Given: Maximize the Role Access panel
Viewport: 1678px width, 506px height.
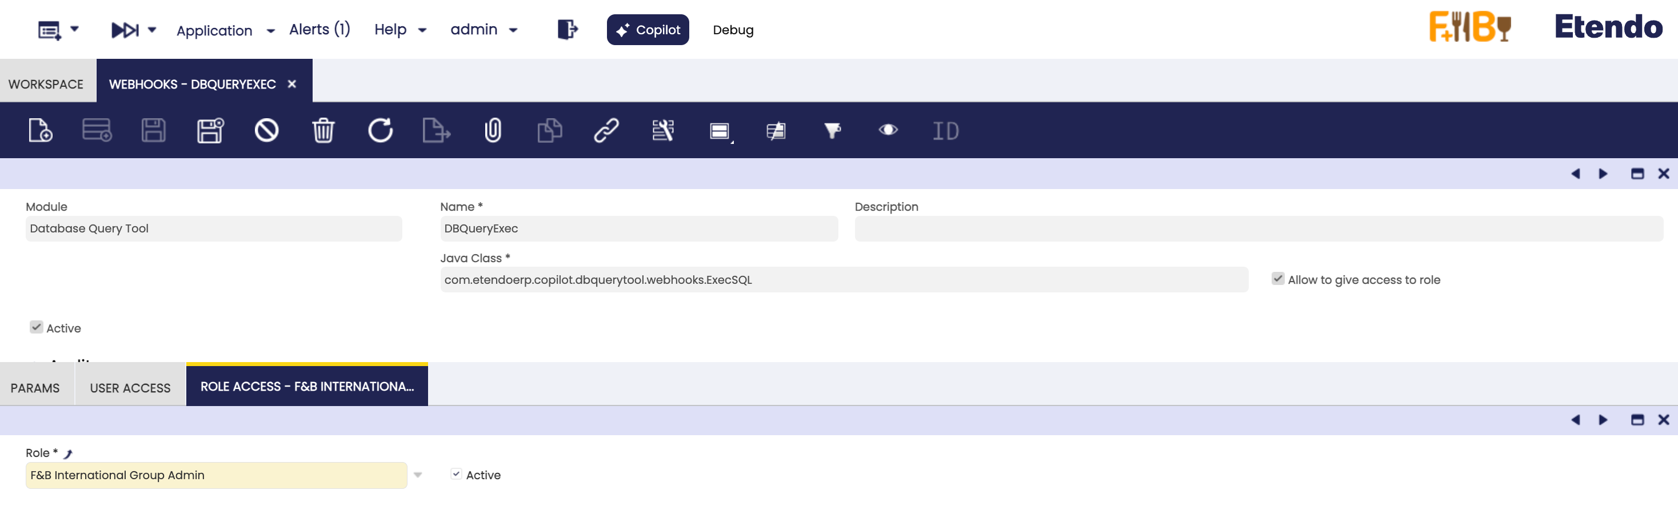Looking at the screenshot, I should pos(1637,420).
